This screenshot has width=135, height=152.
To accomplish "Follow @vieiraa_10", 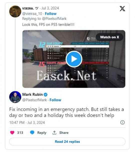I will 50,14.
